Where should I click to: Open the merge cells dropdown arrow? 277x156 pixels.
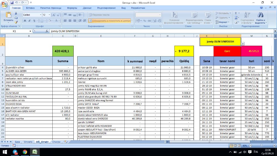point(132,21)
